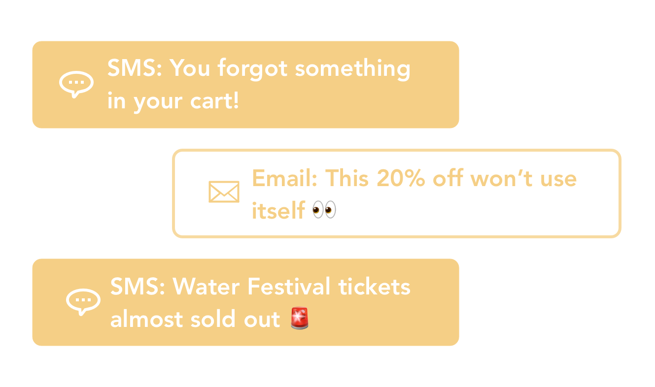The image size is (655, 387).
Task: Click the eyes emoji after 'itself'
Action: 324,210
